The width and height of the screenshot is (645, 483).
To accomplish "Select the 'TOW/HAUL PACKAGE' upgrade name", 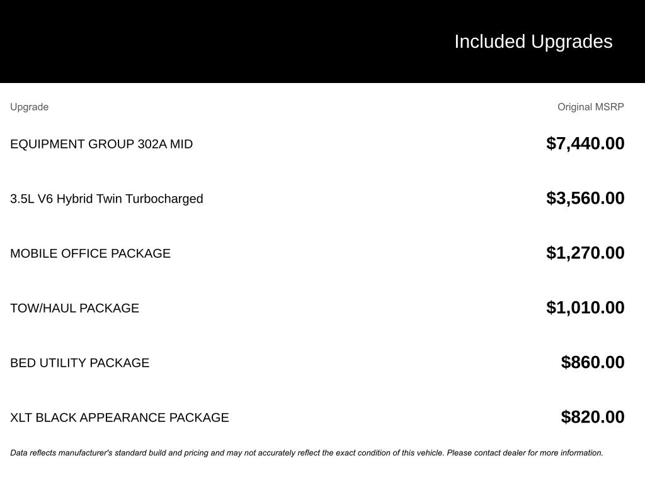I will (x=74, y=308).
